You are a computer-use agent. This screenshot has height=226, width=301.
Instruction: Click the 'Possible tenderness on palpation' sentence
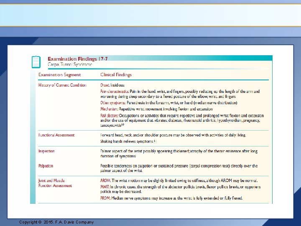[x=179, y=168]
